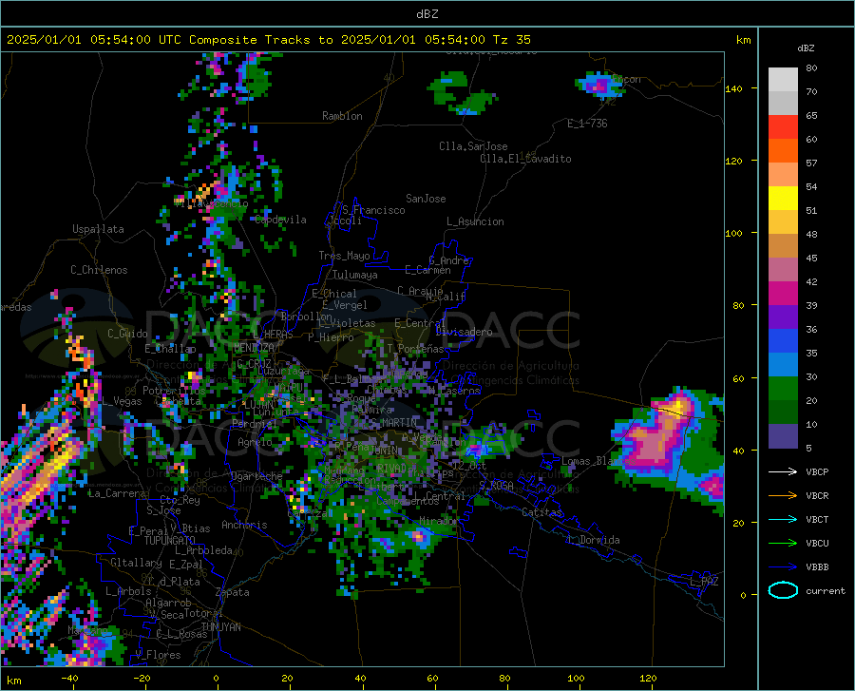Image resolution: width=855 pixels, height=691 pixels.
Task: Click the Gltallary map label
Action: pyautogui.click(x=136, y=563)
